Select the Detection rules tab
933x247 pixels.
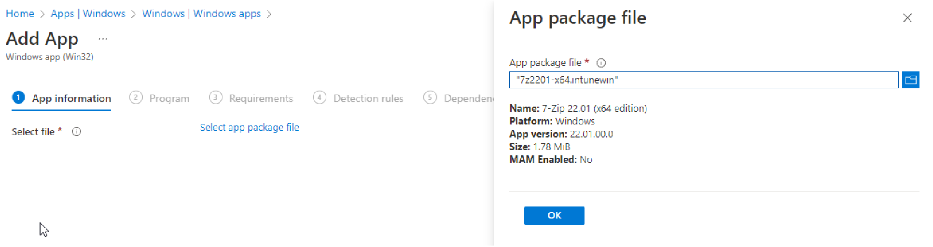368,99
